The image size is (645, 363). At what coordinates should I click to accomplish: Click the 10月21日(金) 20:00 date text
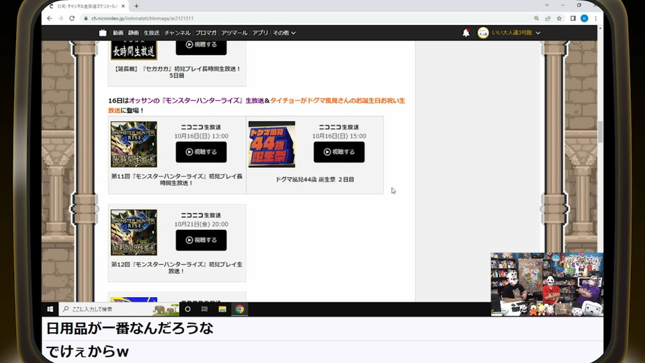201,225
